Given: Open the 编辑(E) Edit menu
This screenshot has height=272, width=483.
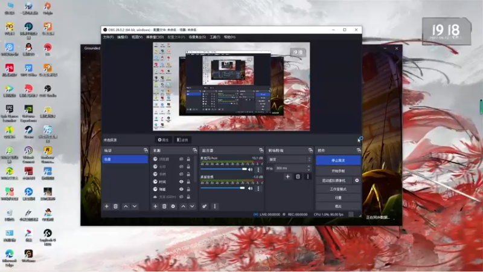Looking at the screenshot, I should point(123,37).
